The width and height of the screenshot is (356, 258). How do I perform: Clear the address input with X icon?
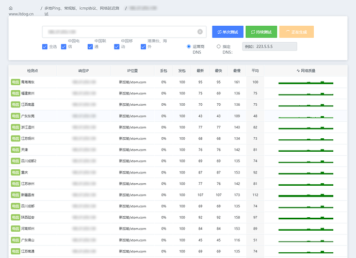tap(200, 32)
